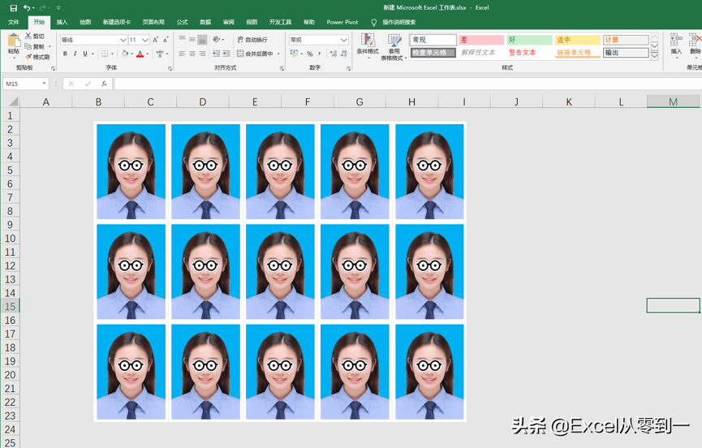
Task: Click the Save icon in the title bar
Action: click(x=14, y=7)
